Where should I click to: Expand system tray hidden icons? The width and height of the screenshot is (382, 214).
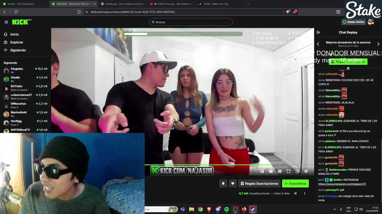click(335, 209)
